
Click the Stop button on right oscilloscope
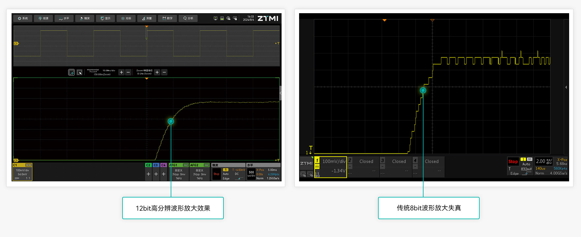(513, 162)
